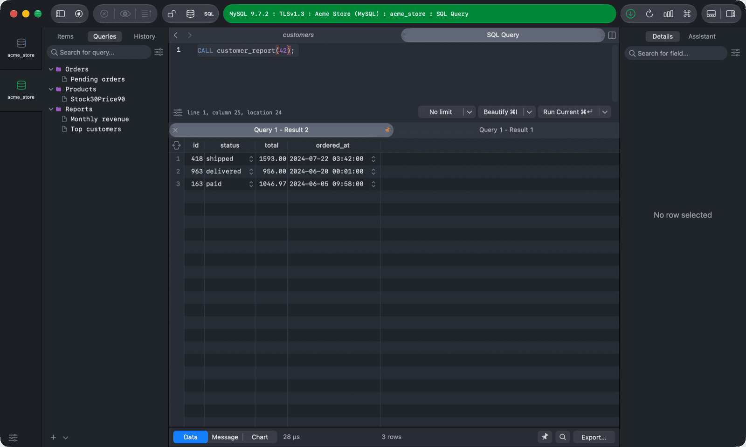Click the eye preview icon in toolbar
The image size is (746, 447).
(x=125, y=14)
